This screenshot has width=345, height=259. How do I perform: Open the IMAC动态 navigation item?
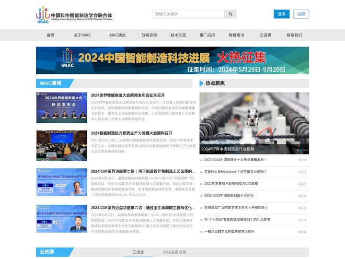pos(117,35)
